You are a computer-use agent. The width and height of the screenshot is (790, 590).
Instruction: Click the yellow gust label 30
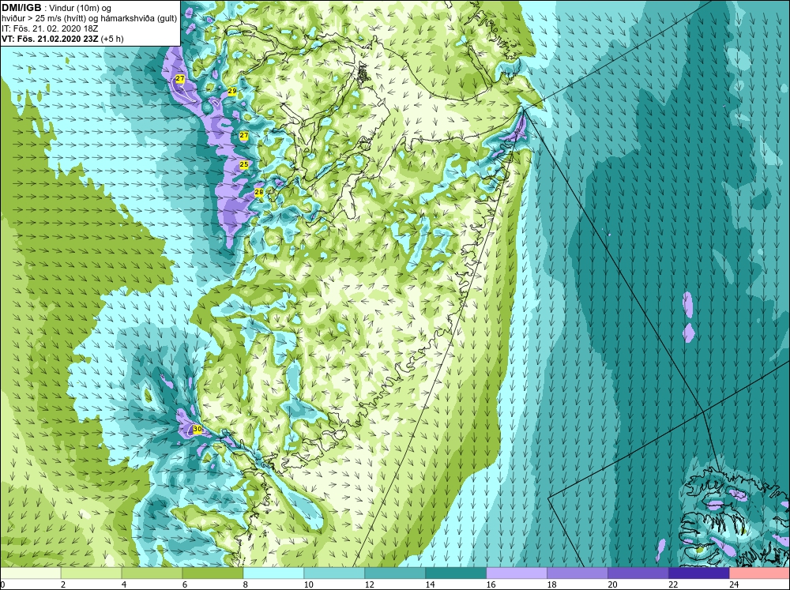click(197, 430)
